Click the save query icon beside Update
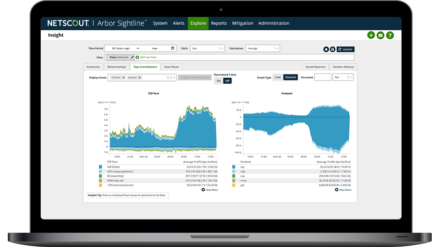 coord(332,49)
